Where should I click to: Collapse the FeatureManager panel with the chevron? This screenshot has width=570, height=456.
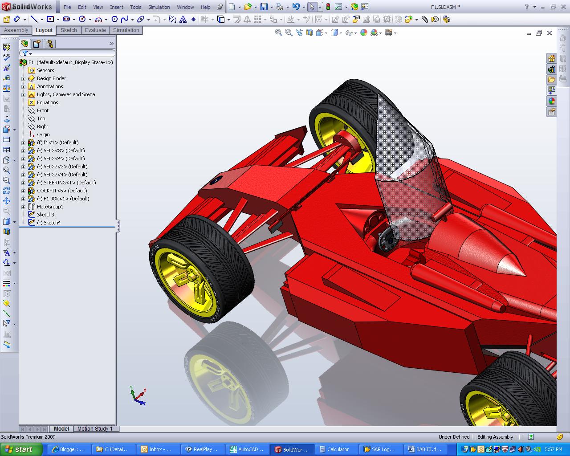point(111,43)
